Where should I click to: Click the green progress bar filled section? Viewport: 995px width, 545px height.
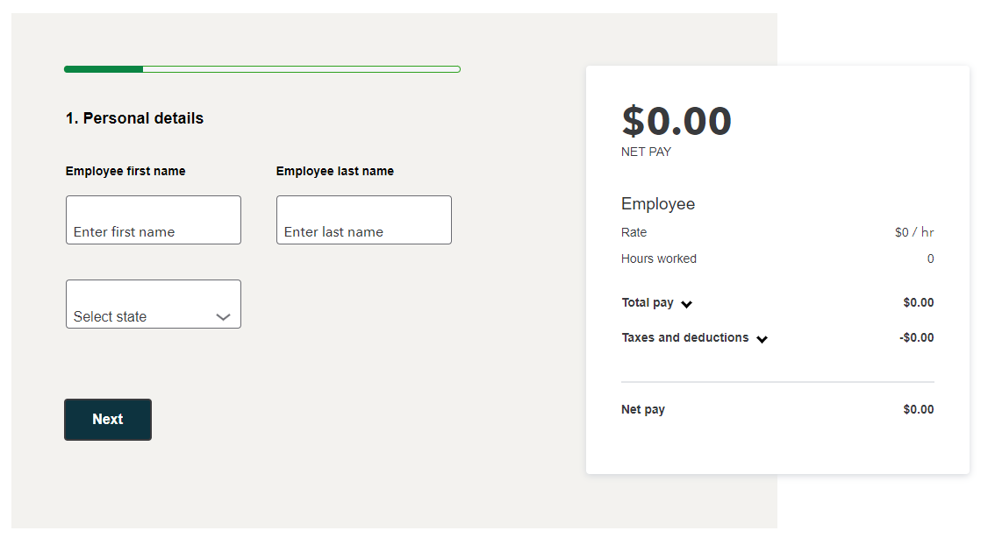pos(104,69)
